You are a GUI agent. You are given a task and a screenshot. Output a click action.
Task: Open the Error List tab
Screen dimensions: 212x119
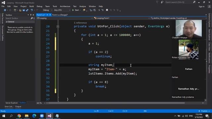[x=9, y=106]
